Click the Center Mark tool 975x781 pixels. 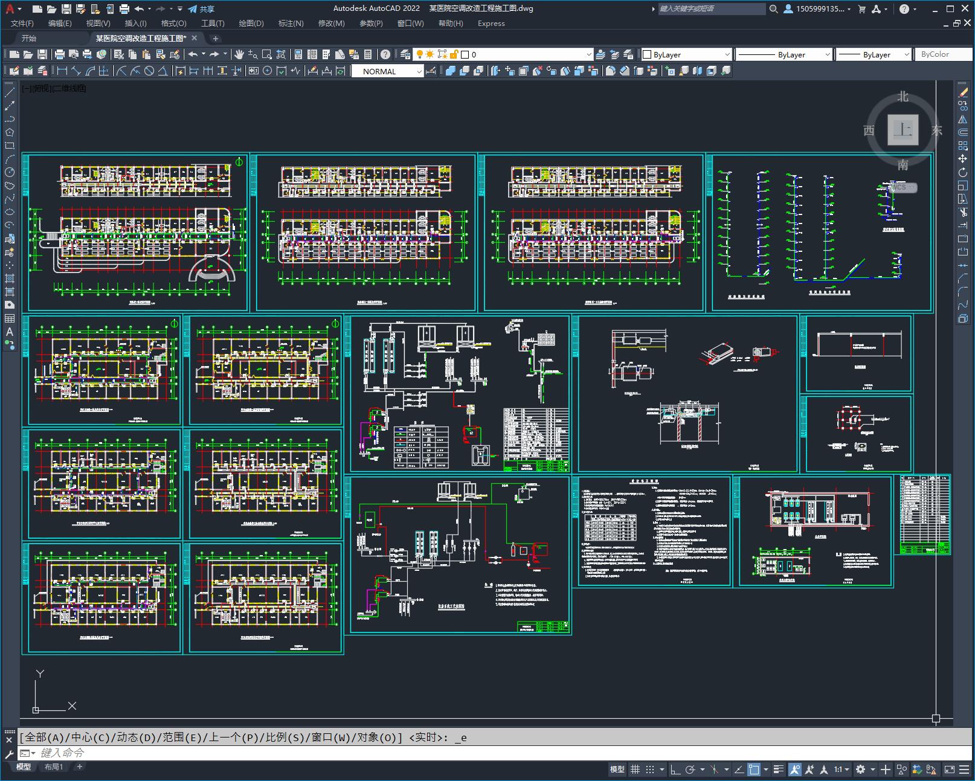point(267,71)
